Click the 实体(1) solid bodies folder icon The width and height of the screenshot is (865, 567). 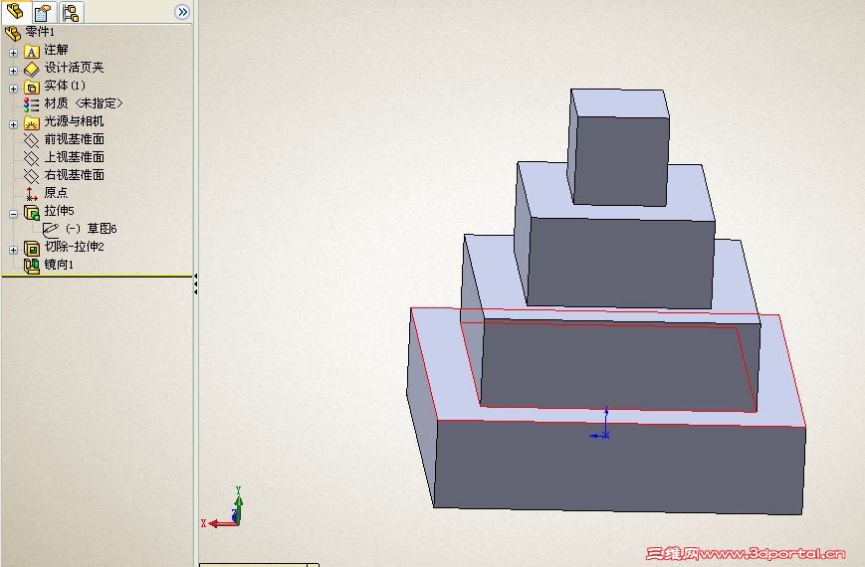pos(32,88)
